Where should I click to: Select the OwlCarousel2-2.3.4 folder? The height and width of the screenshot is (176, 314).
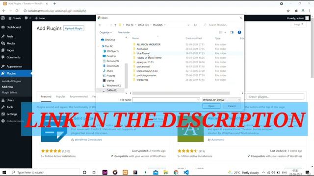pyautogui.click(x=147, y=71)
